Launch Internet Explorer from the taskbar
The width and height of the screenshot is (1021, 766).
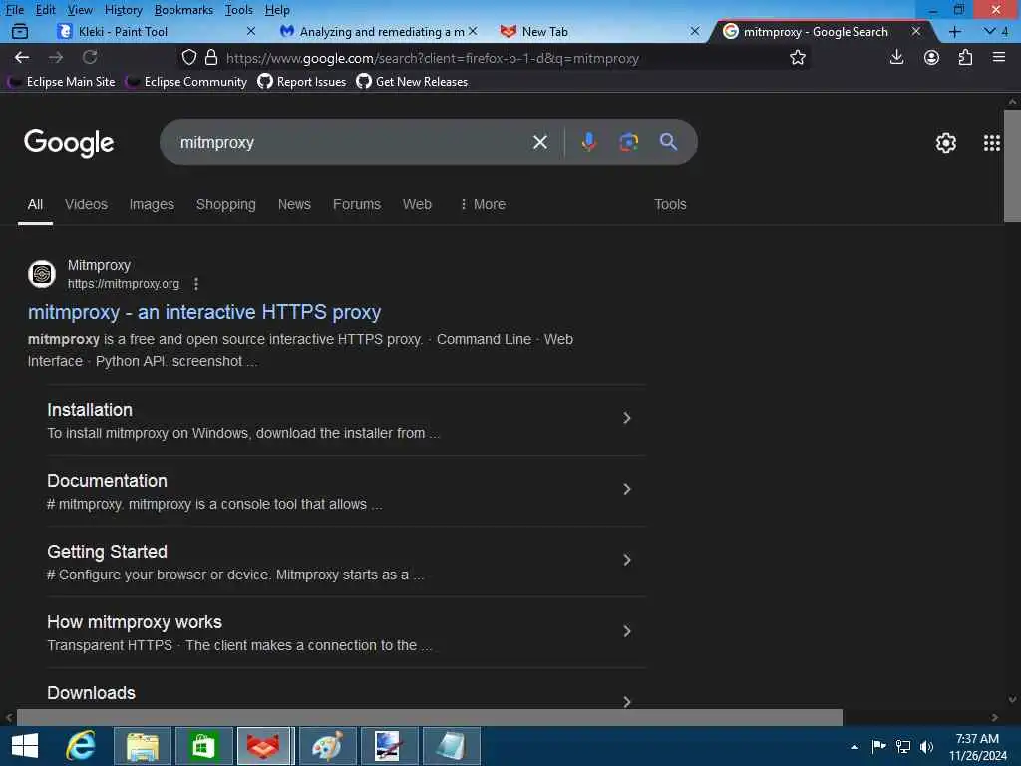click(x=81, y=746)
